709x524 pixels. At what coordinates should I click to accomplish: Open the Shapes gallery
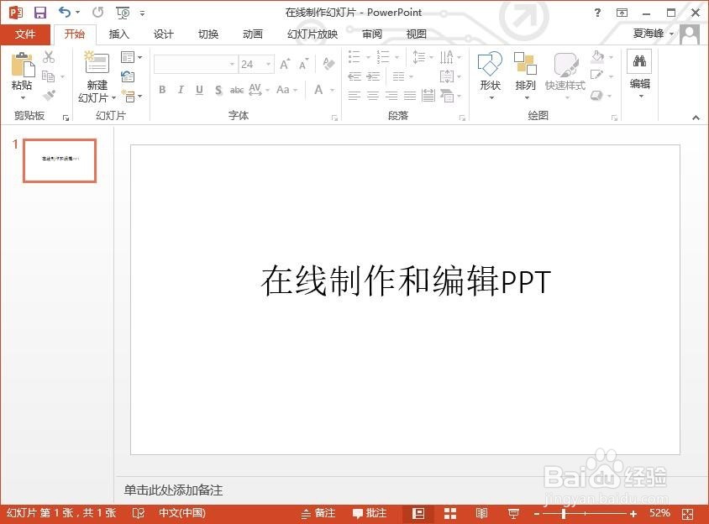point(490,75)
